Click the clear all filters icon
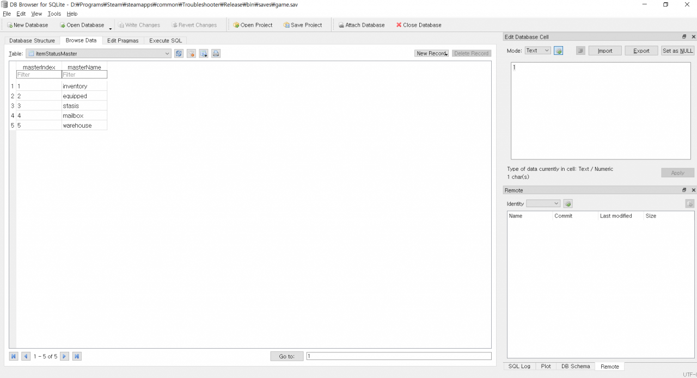This screenshot has height=378, width=697. 191,53
